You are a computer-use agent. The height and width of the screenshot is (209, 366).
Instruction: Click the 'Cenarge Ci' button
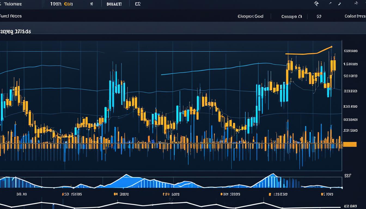(x=292, y=16)
